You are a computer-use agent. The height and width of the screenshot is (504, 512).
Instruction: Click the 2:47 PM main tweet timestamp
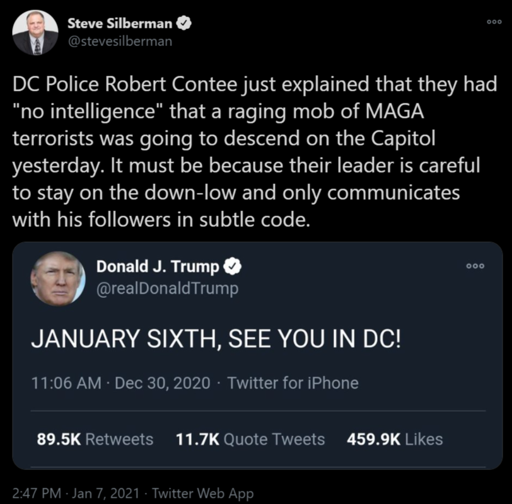coord(37,493)
